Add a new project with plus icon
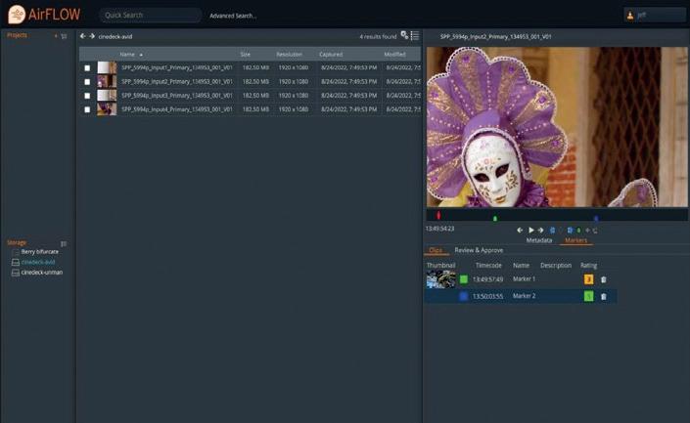 tap(56, 36)
